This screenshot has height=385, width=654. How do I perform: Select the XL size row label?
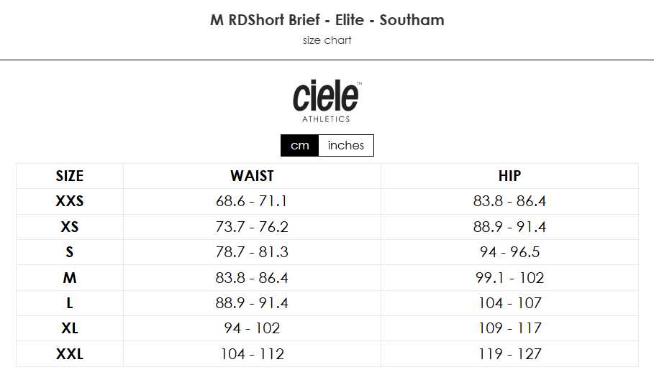click(x=70, y=328)
